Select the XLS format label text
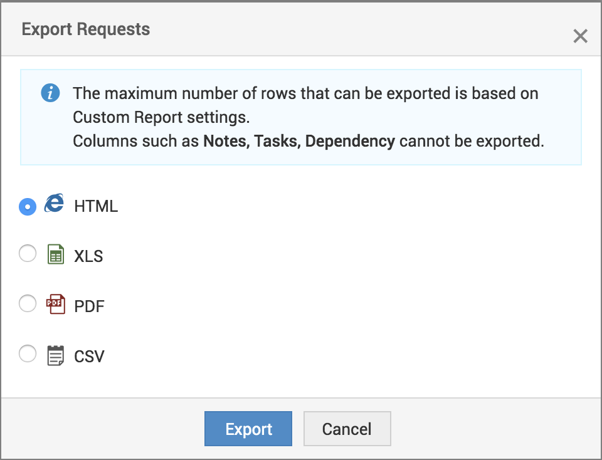The width and height of the screenshot is (602, 460). (x=88, y=255)
